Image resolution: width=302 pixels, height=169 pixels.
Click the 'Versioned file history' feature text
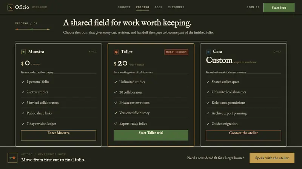(x=134, y=113)
